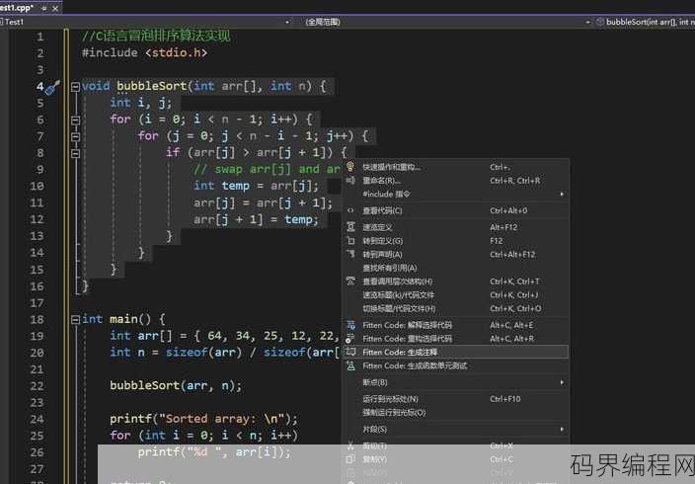The image size is (695, 484).
Task: Close the Test1.cpp editor tab
Action: click(x=55, y=8)
